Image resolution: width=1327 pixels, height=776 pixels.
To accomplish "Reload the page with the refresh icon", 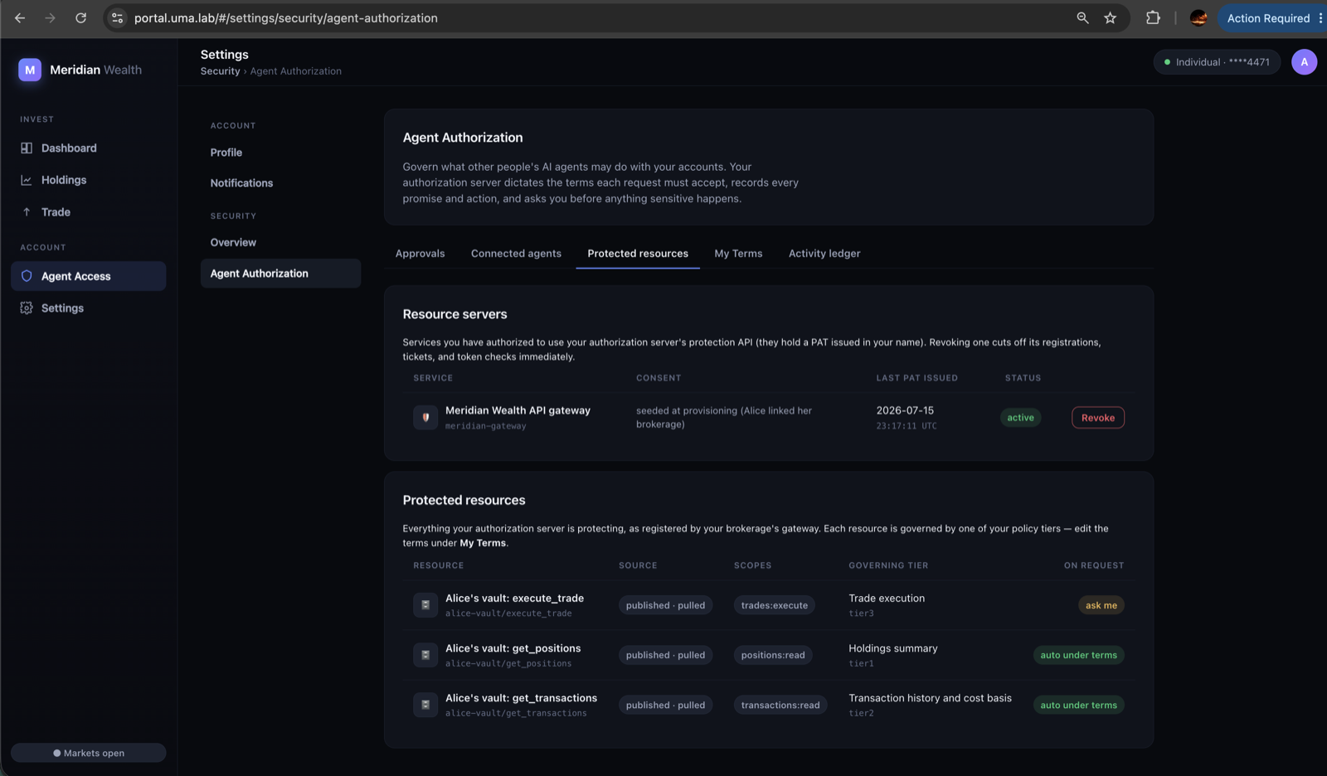I will pos(80,17).
